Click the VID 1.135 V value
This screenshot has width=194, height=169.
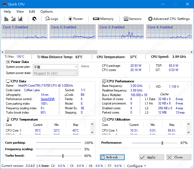pyautogui.click(x=174, y=86)
